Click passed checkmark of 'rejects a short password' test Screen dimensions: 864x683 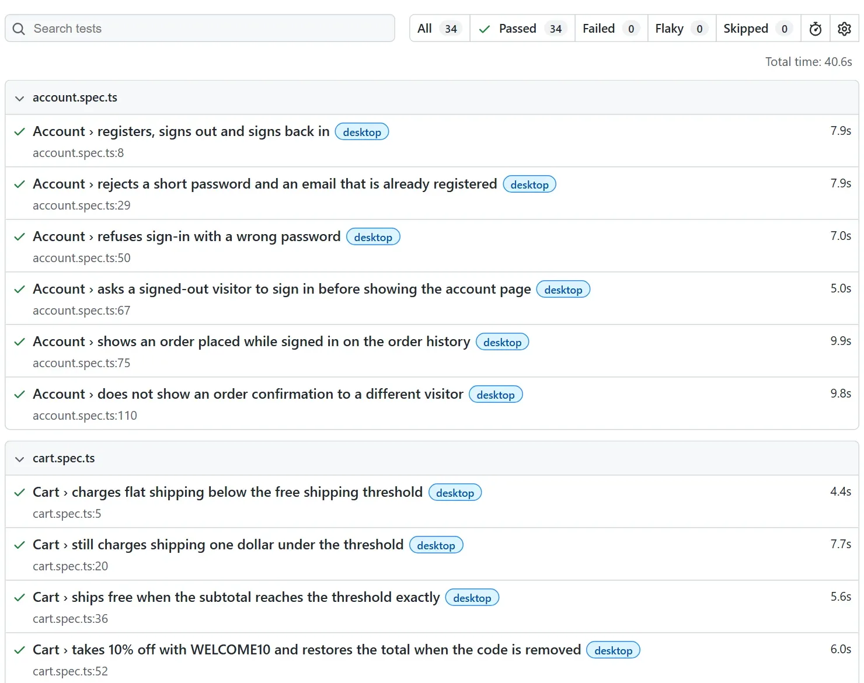[x=19, y=184]
